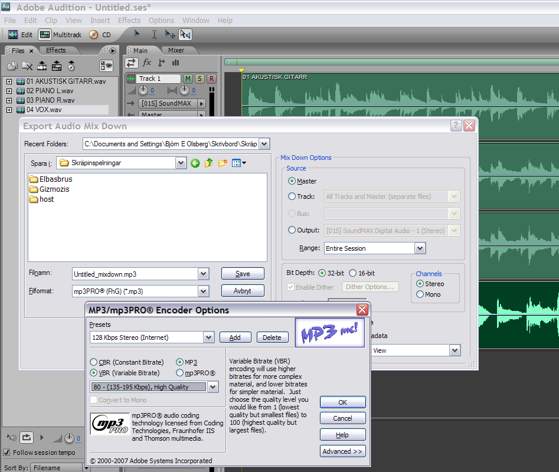
Task: Open Range Entire Session dropdown
Action: click(420, 248)
